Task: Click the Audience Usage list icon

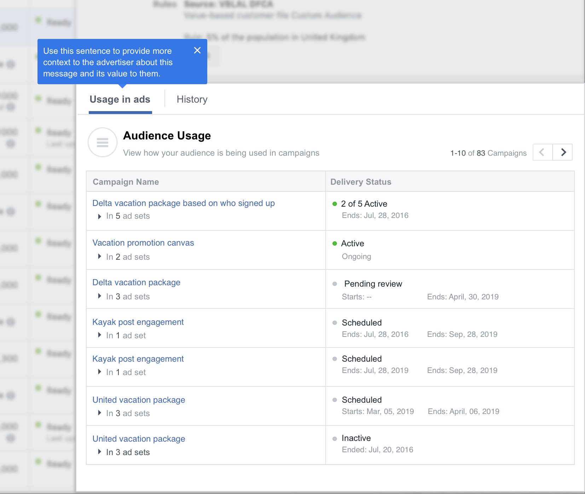Action: pyautogui.click(x=103, y=142)
